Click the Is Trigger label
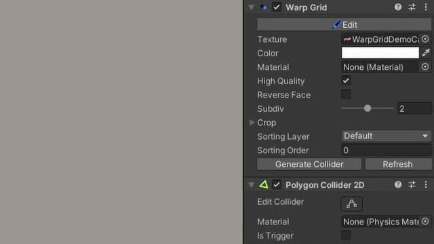The image size is (434, 244). coord(275,235)
